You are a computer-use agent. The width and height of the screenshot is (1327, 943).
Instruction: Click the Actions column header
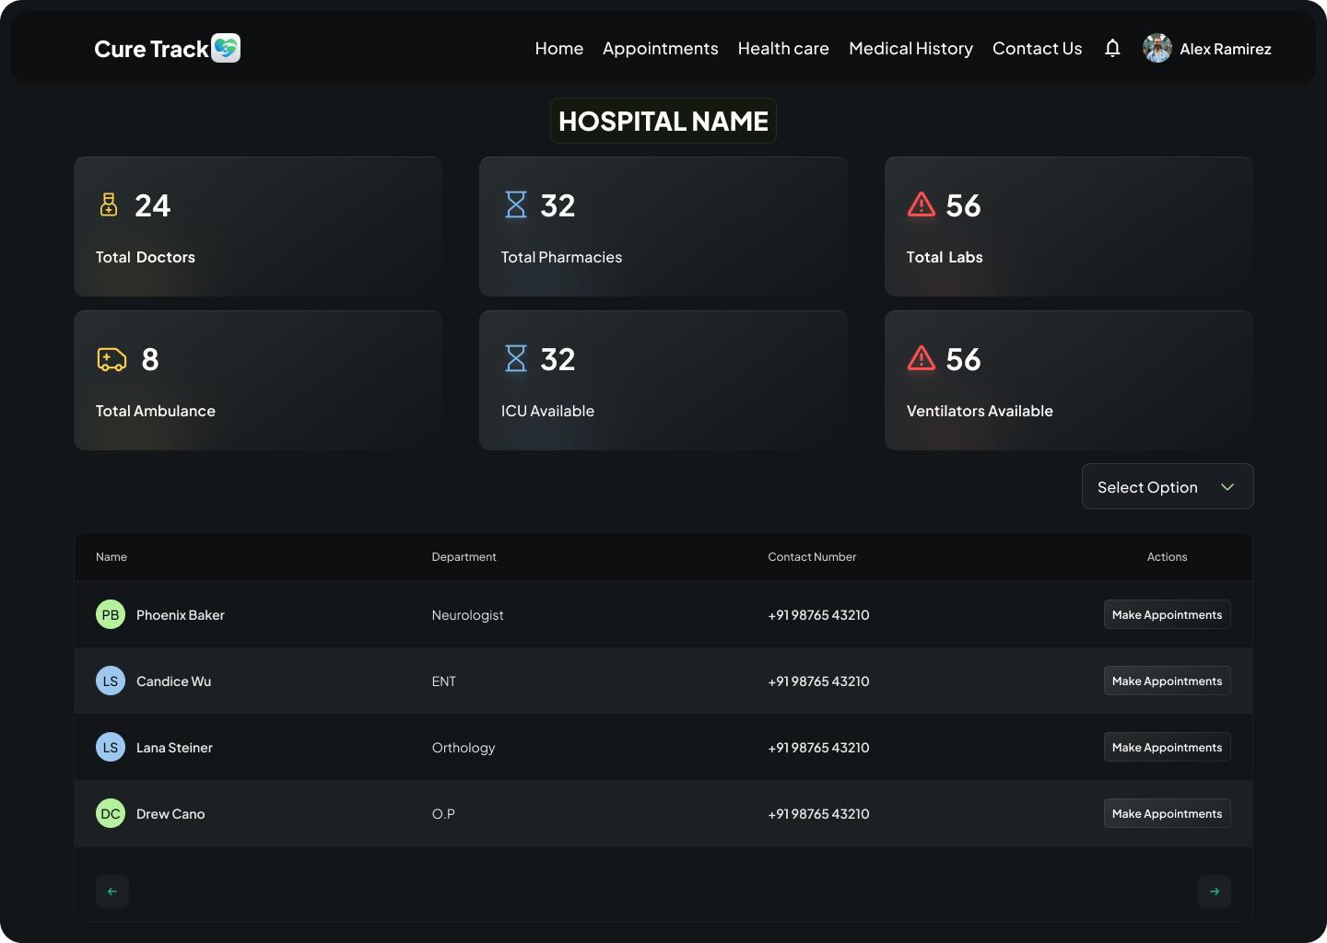pyautogui.click(x=1167, y=556)
